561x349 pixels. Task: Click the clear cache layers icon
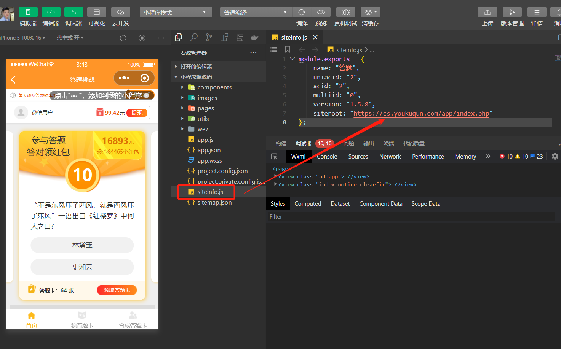[x=370, y=12]
